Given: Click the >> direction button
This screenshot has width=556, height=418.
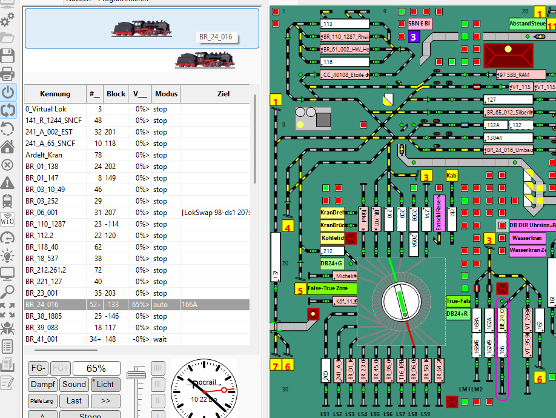Looking at the screenshot, I should [x=105, y=401].
